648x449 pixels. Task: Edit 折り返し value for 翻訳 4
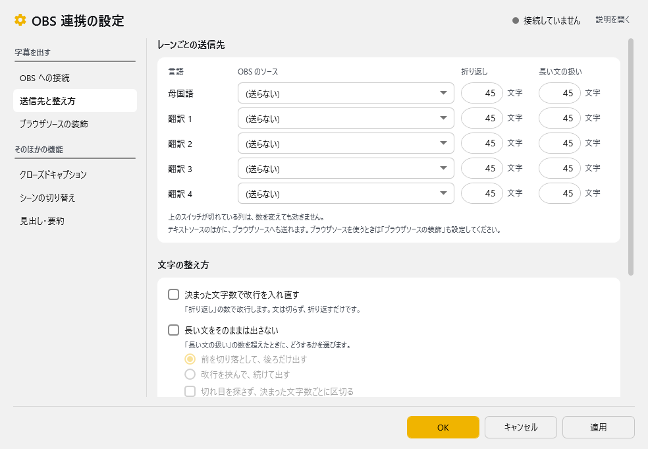click(x=482, y=193)
